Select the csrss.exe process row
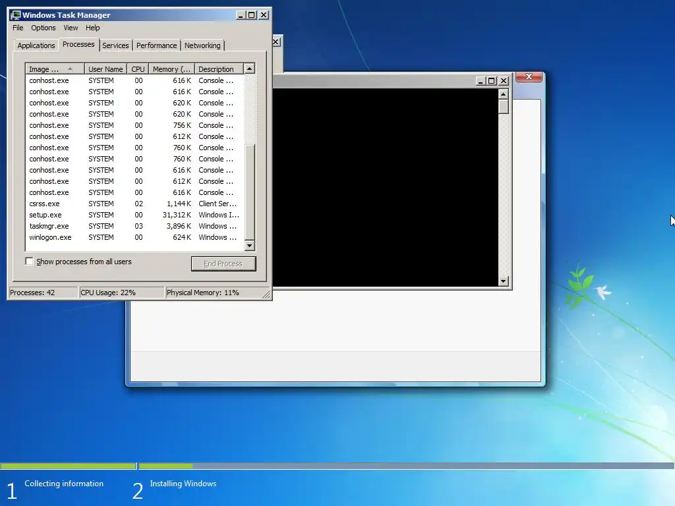 coord(134,204)
